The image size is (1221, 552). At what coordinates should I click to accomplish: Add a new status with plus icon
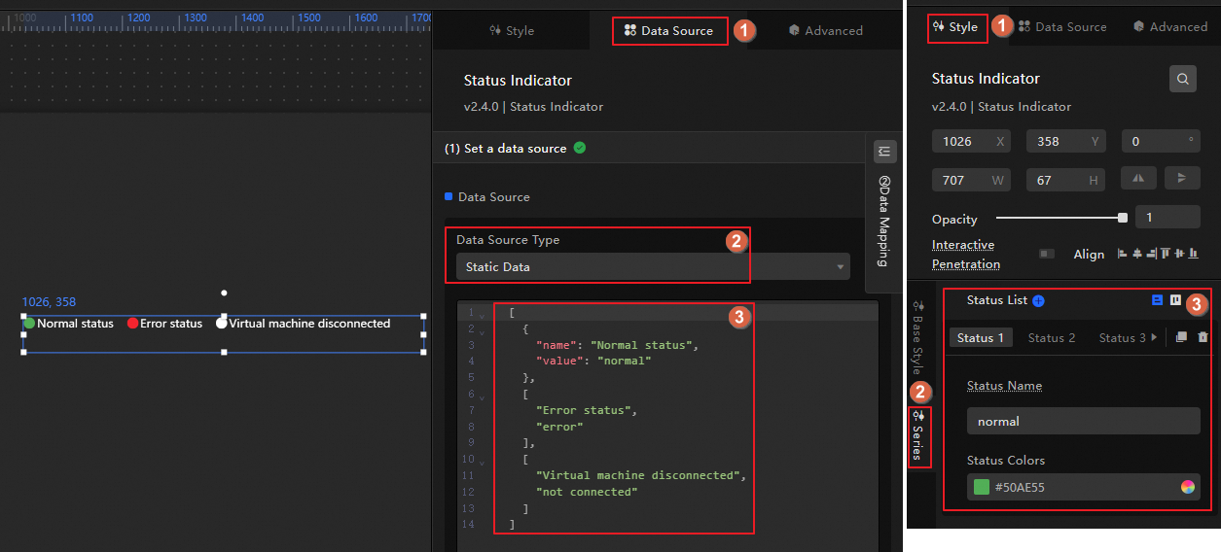pyautogui.click(x=1038, y=301)
